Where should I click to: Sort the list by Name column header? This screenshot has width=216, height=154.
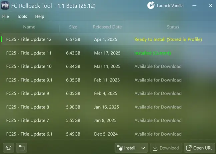click(x=29, y=27)
